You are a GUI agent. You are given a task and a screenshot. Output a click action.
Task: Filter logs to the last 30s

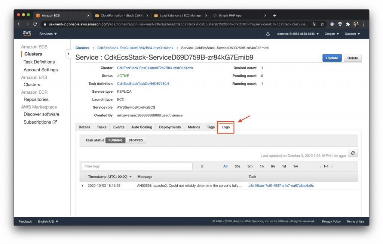click(238, 166)
